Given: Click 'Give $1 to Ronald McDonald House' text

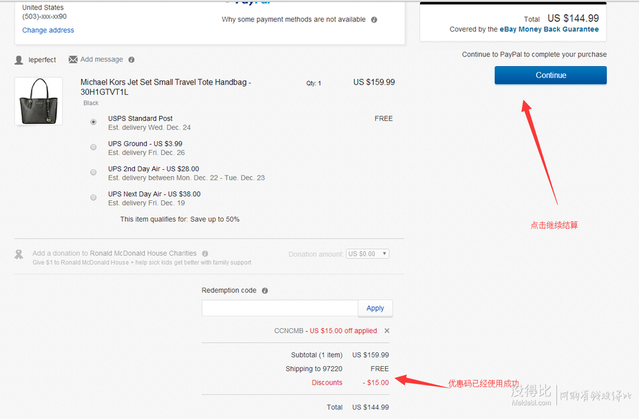Looking at the screenshot, I should (81, 263).
